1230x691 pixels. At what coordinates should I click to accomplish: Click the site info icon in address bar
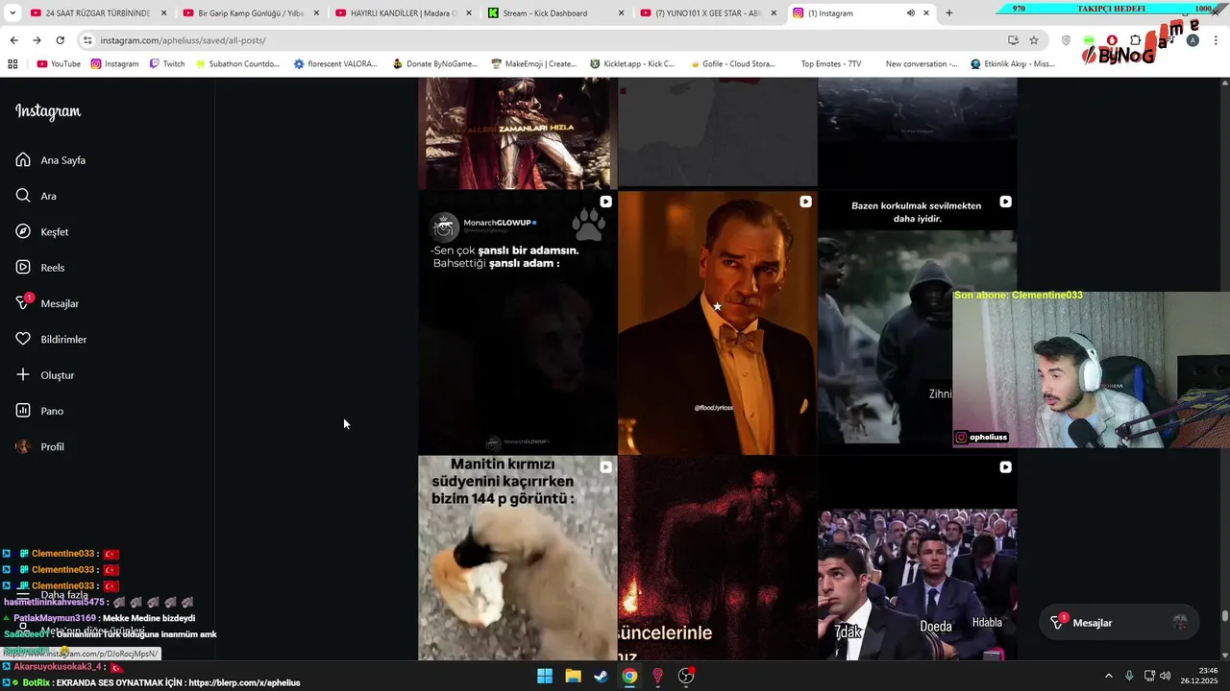click(x=87, y=40)
